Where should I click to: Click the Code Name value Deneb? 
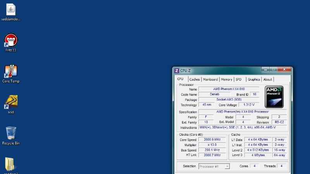point(214,94)
